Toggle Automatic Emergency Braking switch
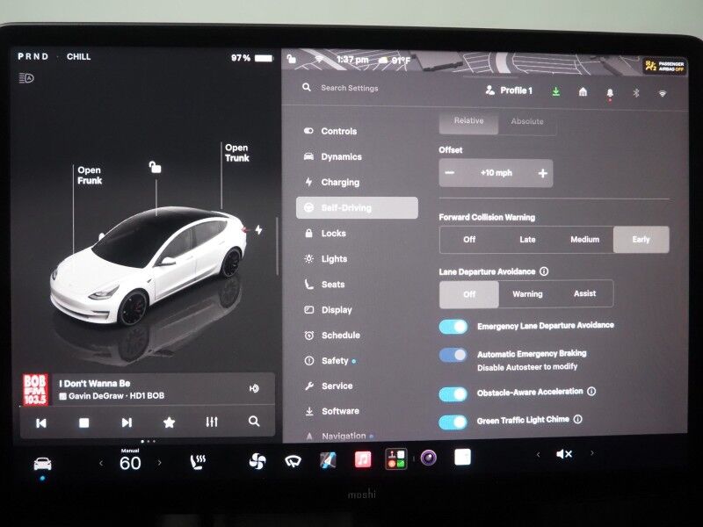Viewport: 703px width, 527px height. (453, 356)
